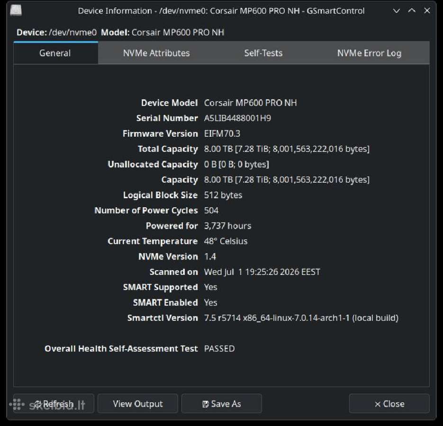Click the PASSED health assessment result
The width and height of the screenshot is (443, 426).
219,349
